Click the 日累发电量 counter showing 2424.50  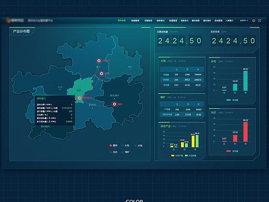[180, 41]
